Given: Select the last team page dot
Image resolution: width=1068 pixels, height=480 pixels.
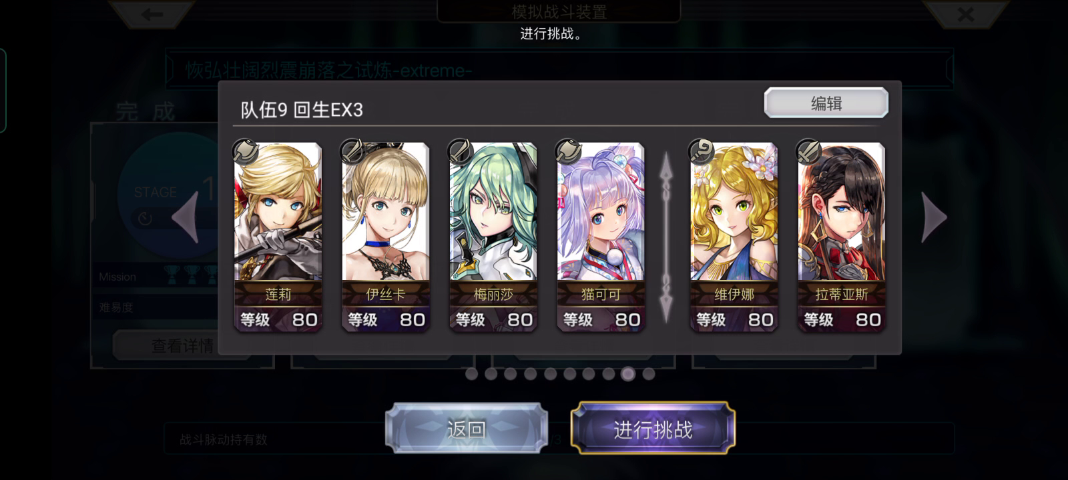Looking at the screenshot, I should [648, 374].
